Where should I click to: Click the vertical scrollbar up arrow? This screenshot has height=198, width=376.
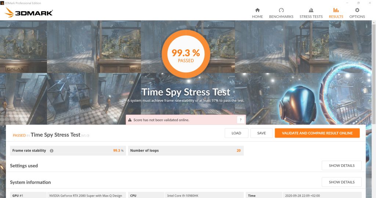point(374,22)
